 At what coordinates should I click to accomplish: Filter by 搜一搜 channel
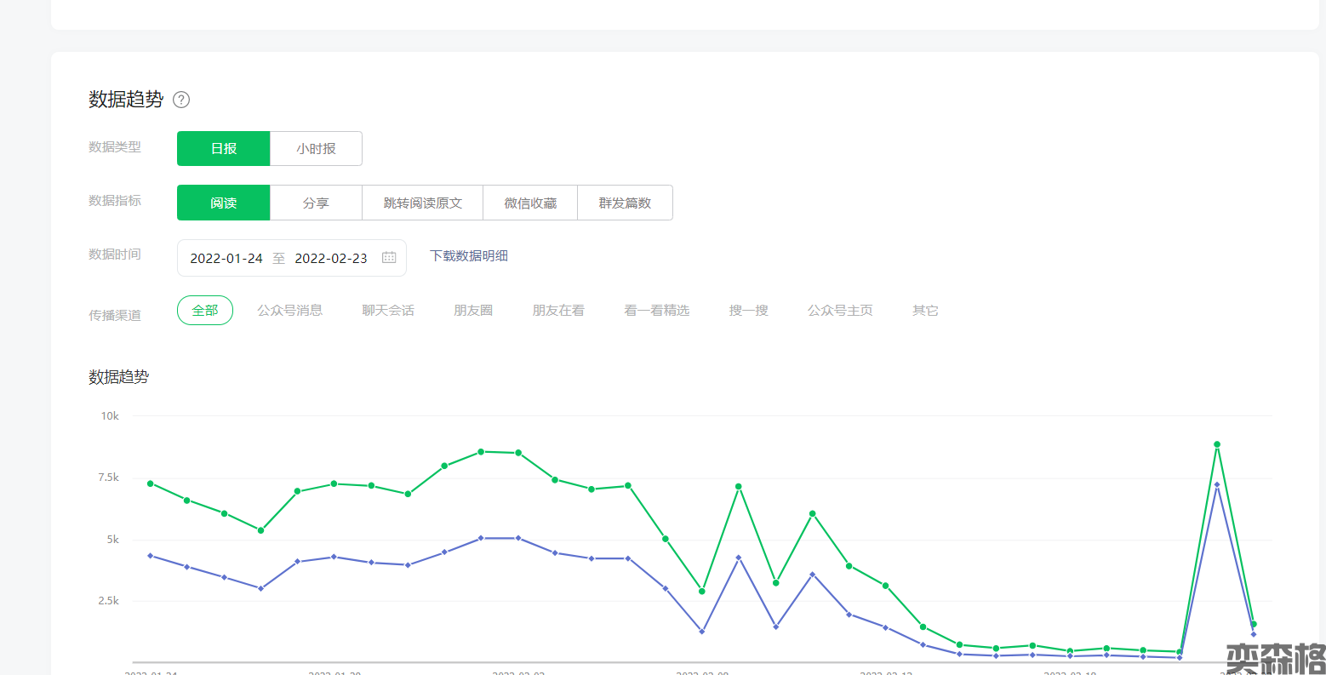click(748, 311)
